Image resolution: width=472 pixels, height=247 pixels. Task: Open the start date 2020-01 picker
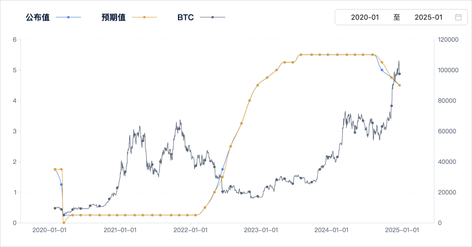pyautogui.click(x=365, y=17)
